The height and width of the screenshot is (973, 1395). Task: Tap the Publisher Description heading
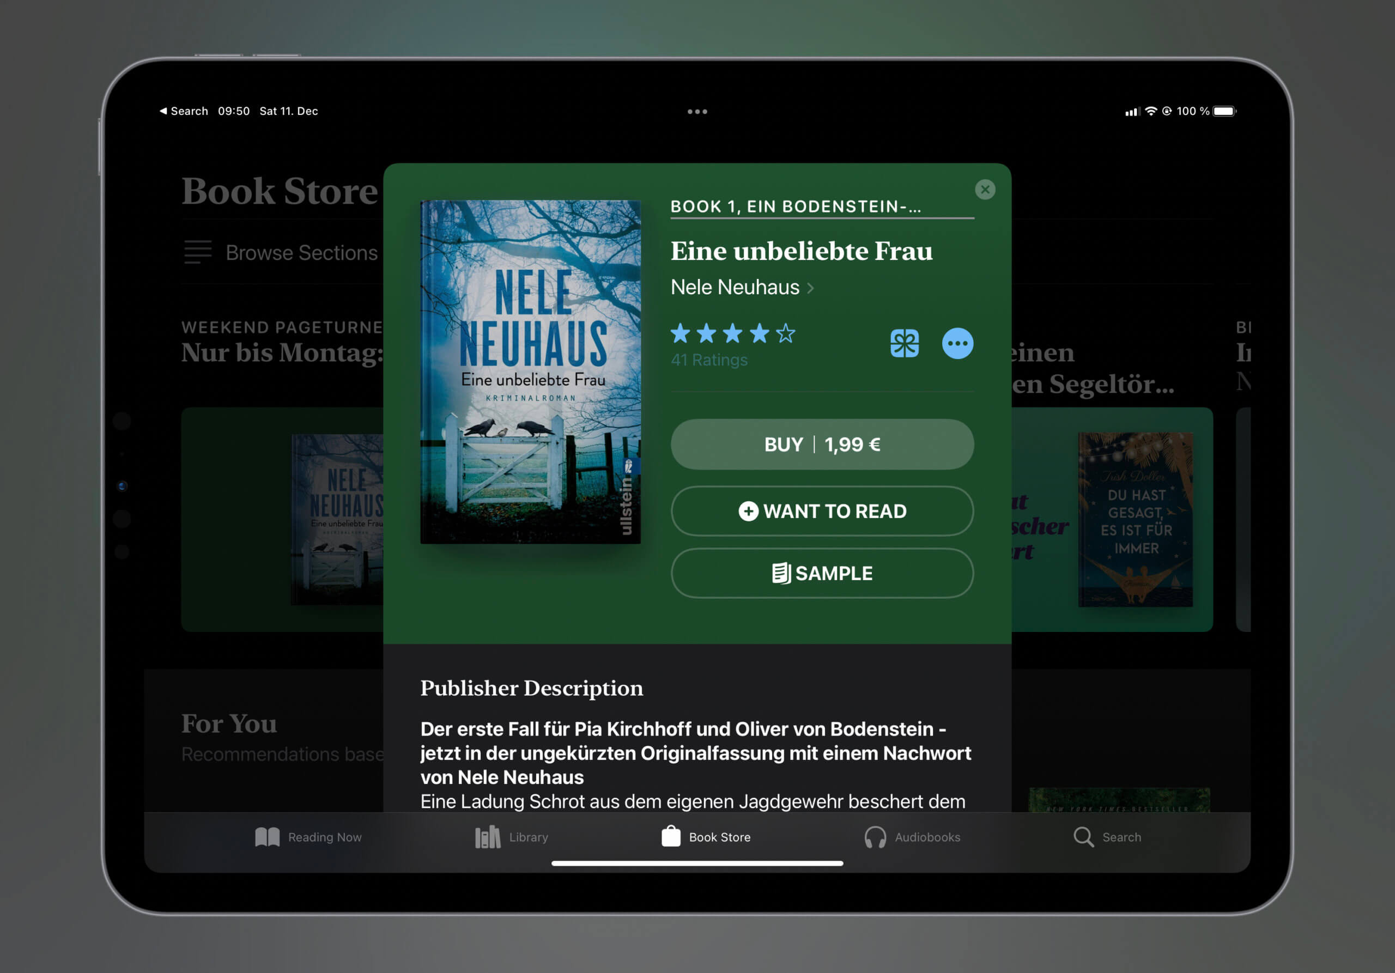532,688
